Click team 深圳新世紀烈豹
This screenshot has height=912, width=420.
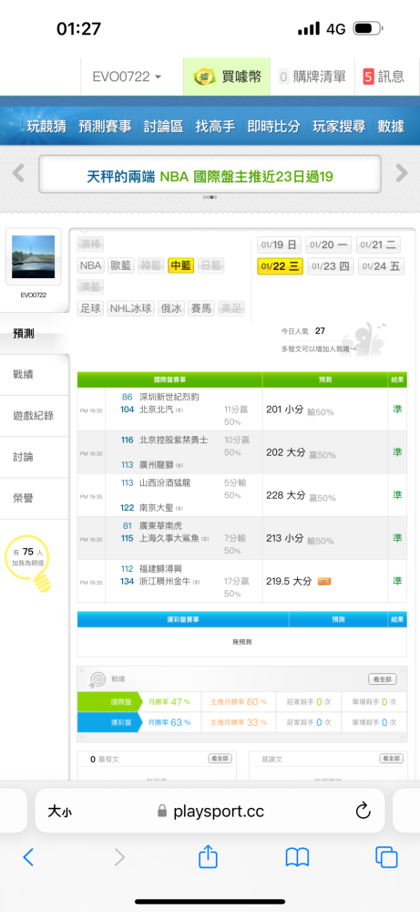click(169, 398)
